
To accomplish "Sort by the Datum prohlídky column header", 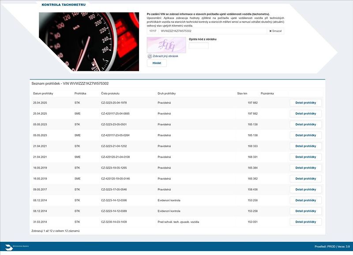I will click(43, 94).
